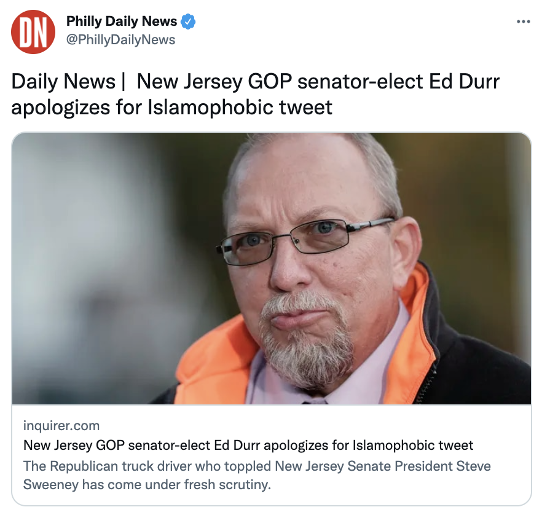Click the @PhillyDailyNews handle

120,40
